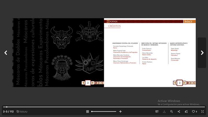The width and height of the screenshot is (208, 117).
Task: Click the document page progress bar
Action: 104,107
